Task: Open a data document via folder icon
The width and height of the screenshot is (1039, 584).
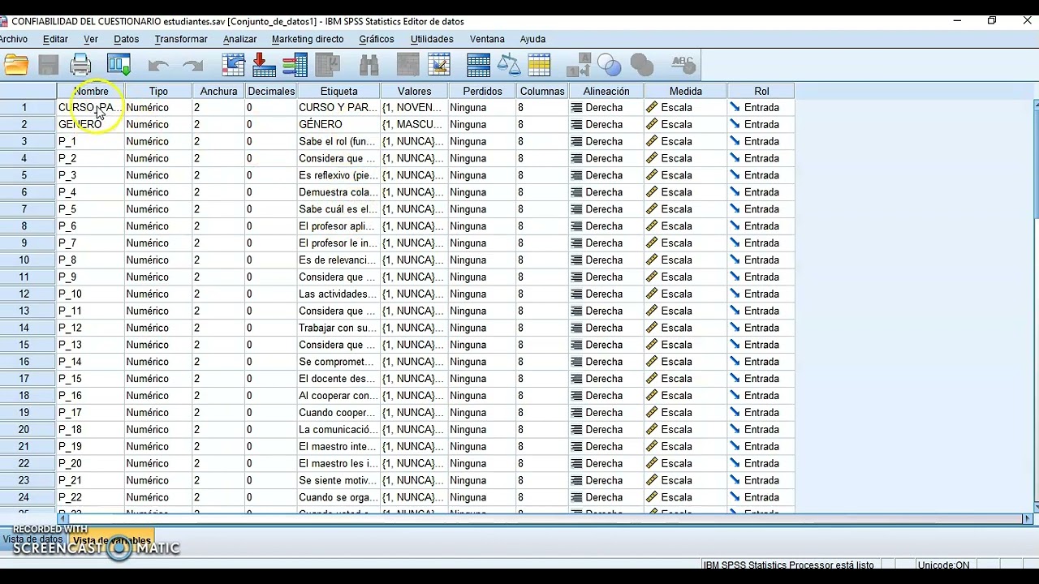Action: point(16,65)
